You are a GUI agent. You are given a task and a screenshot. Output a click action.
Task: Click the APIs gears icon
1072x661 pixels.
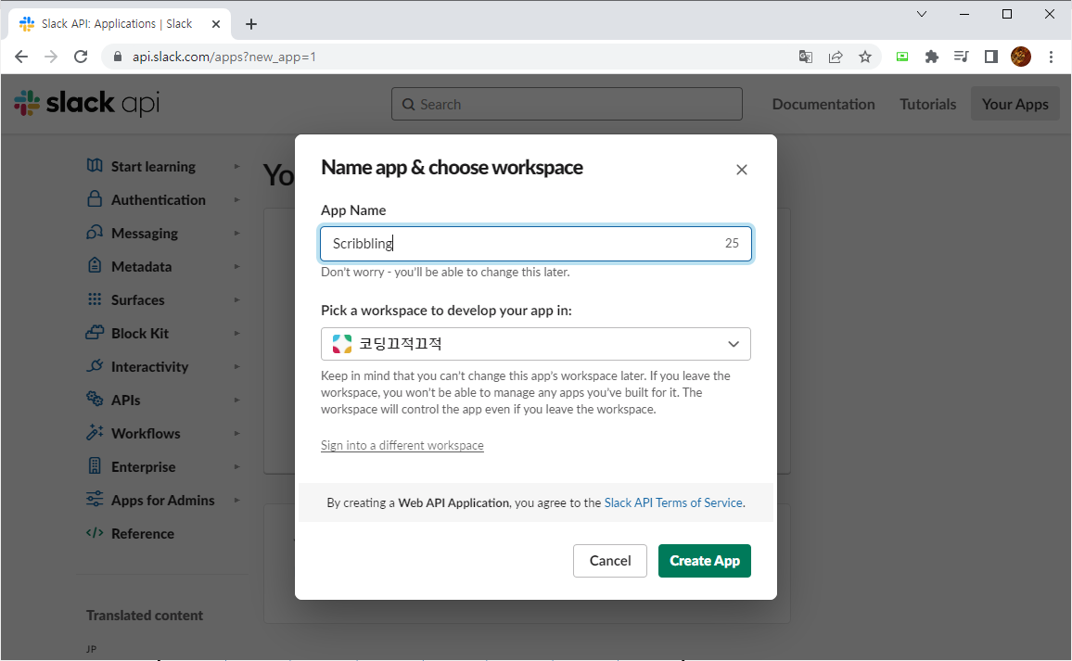[95, 399]
